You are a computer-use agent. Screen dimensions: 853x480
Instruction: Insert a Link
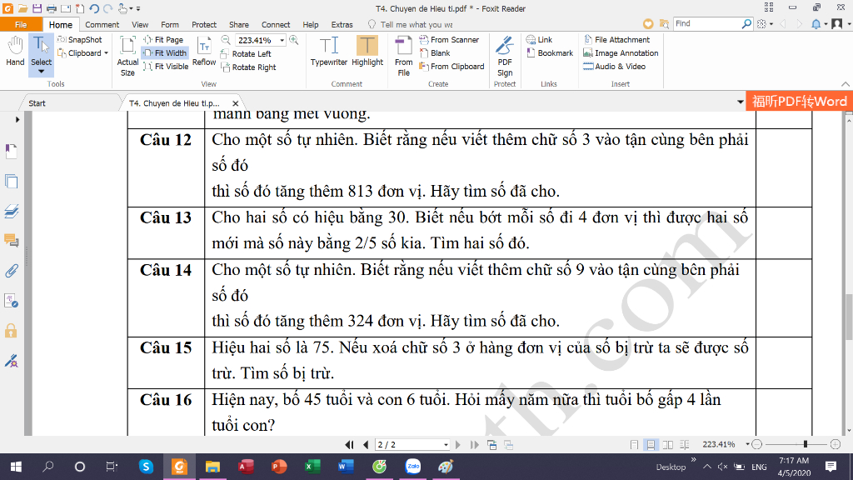click(x=539, y=40)
